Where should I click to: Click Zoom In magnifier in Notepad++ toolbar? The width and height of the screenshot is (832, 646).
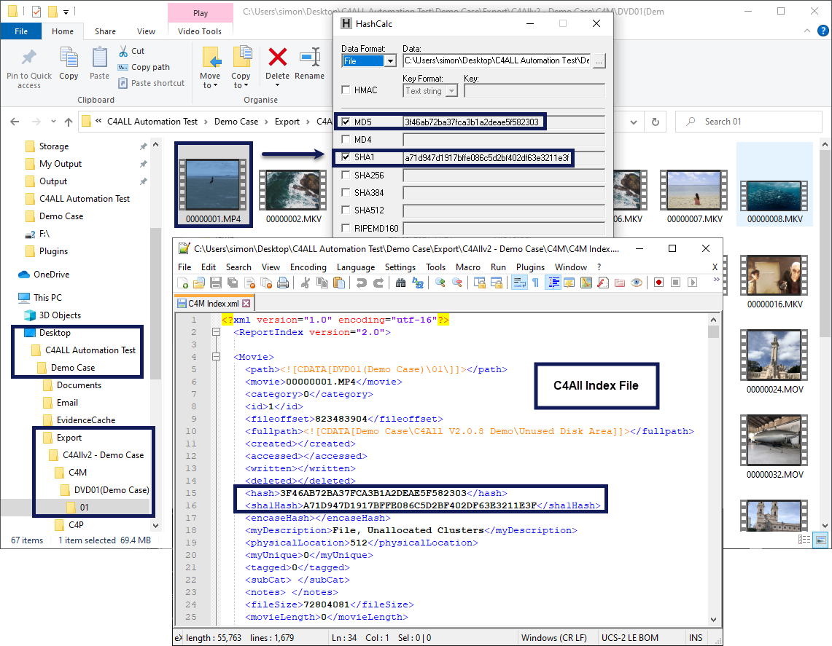440,283
